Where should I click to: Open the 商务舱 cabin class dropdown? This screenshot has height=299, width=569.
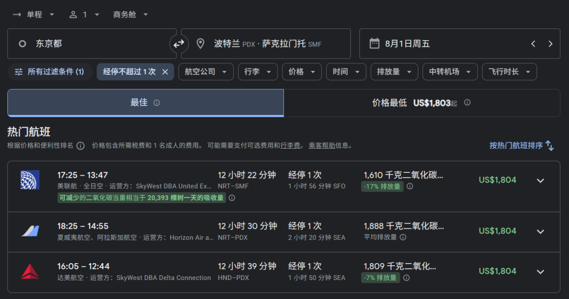click(x=131, y=15)
